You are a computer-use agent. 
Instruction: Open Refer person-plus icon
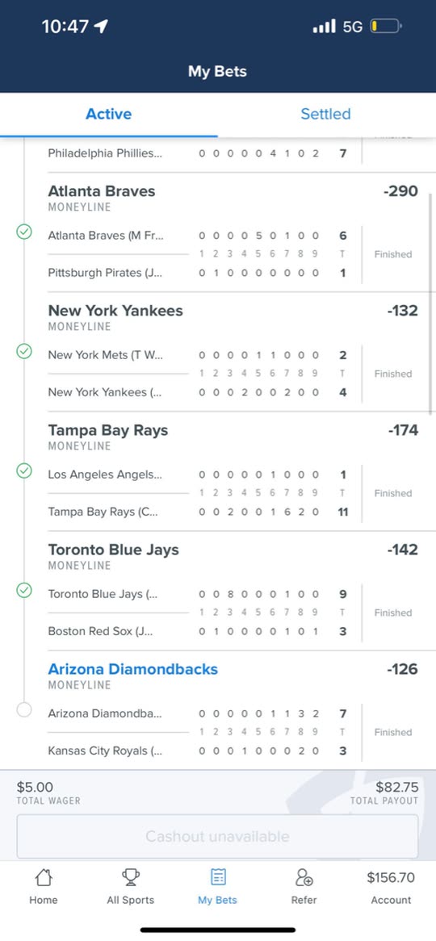304,877
